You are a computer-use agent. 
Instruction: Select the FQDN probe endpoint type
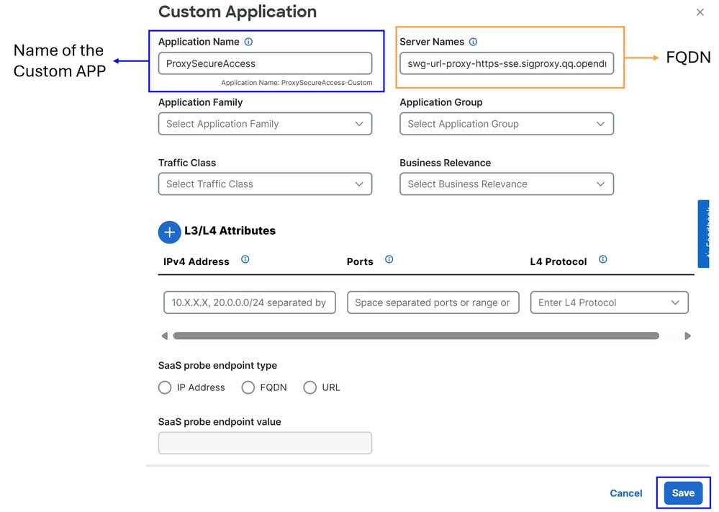tap(248, 387)
